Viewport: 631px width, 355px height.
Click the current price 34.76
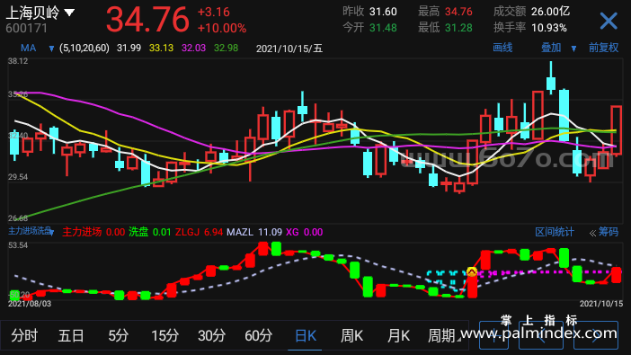coord(147,20)
